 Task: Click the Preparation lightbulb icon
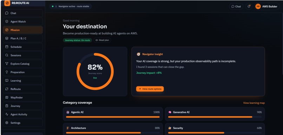(x=7, y=72)
